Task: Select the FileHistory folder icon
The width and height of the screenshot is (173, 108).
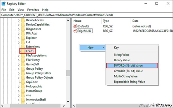Action: pos(23,60)
